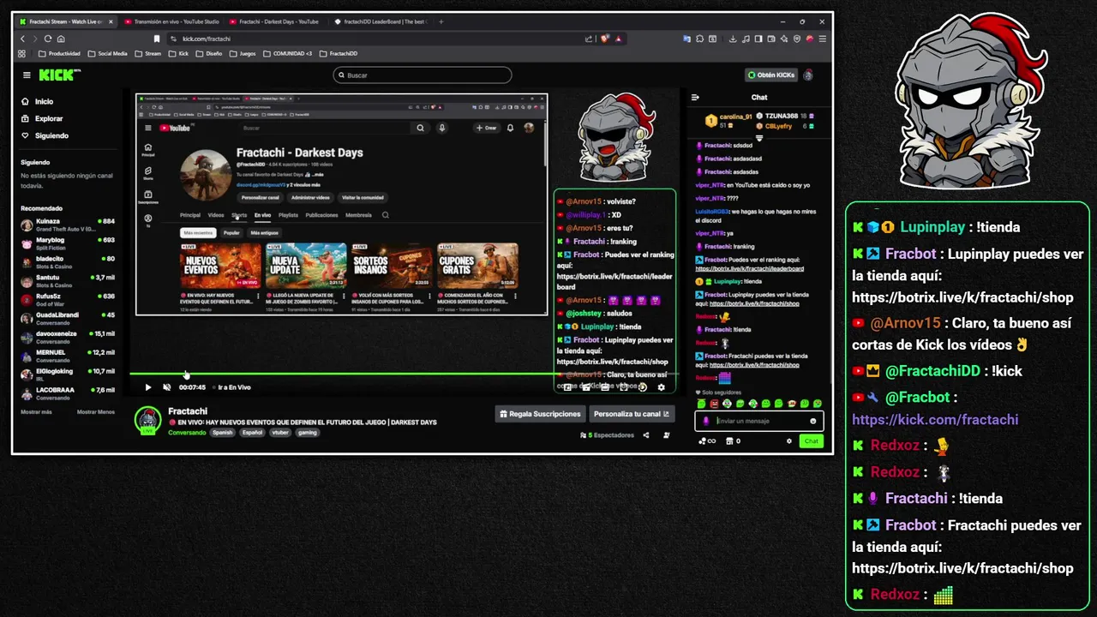The image size is (1097, 617).
Task: Click the KICK logo
Action: point(57,75)
